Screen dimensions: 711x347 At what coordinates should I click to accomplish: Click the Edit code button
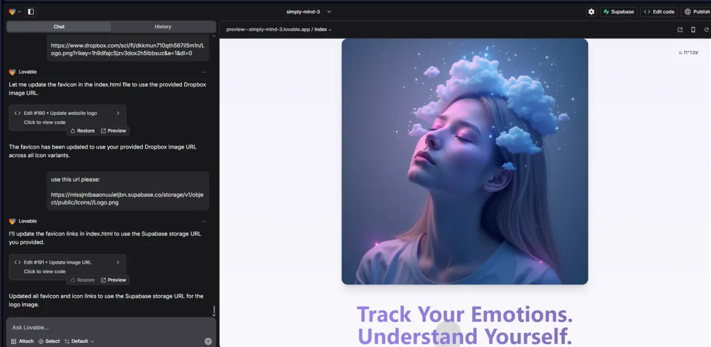click(659, 12)
